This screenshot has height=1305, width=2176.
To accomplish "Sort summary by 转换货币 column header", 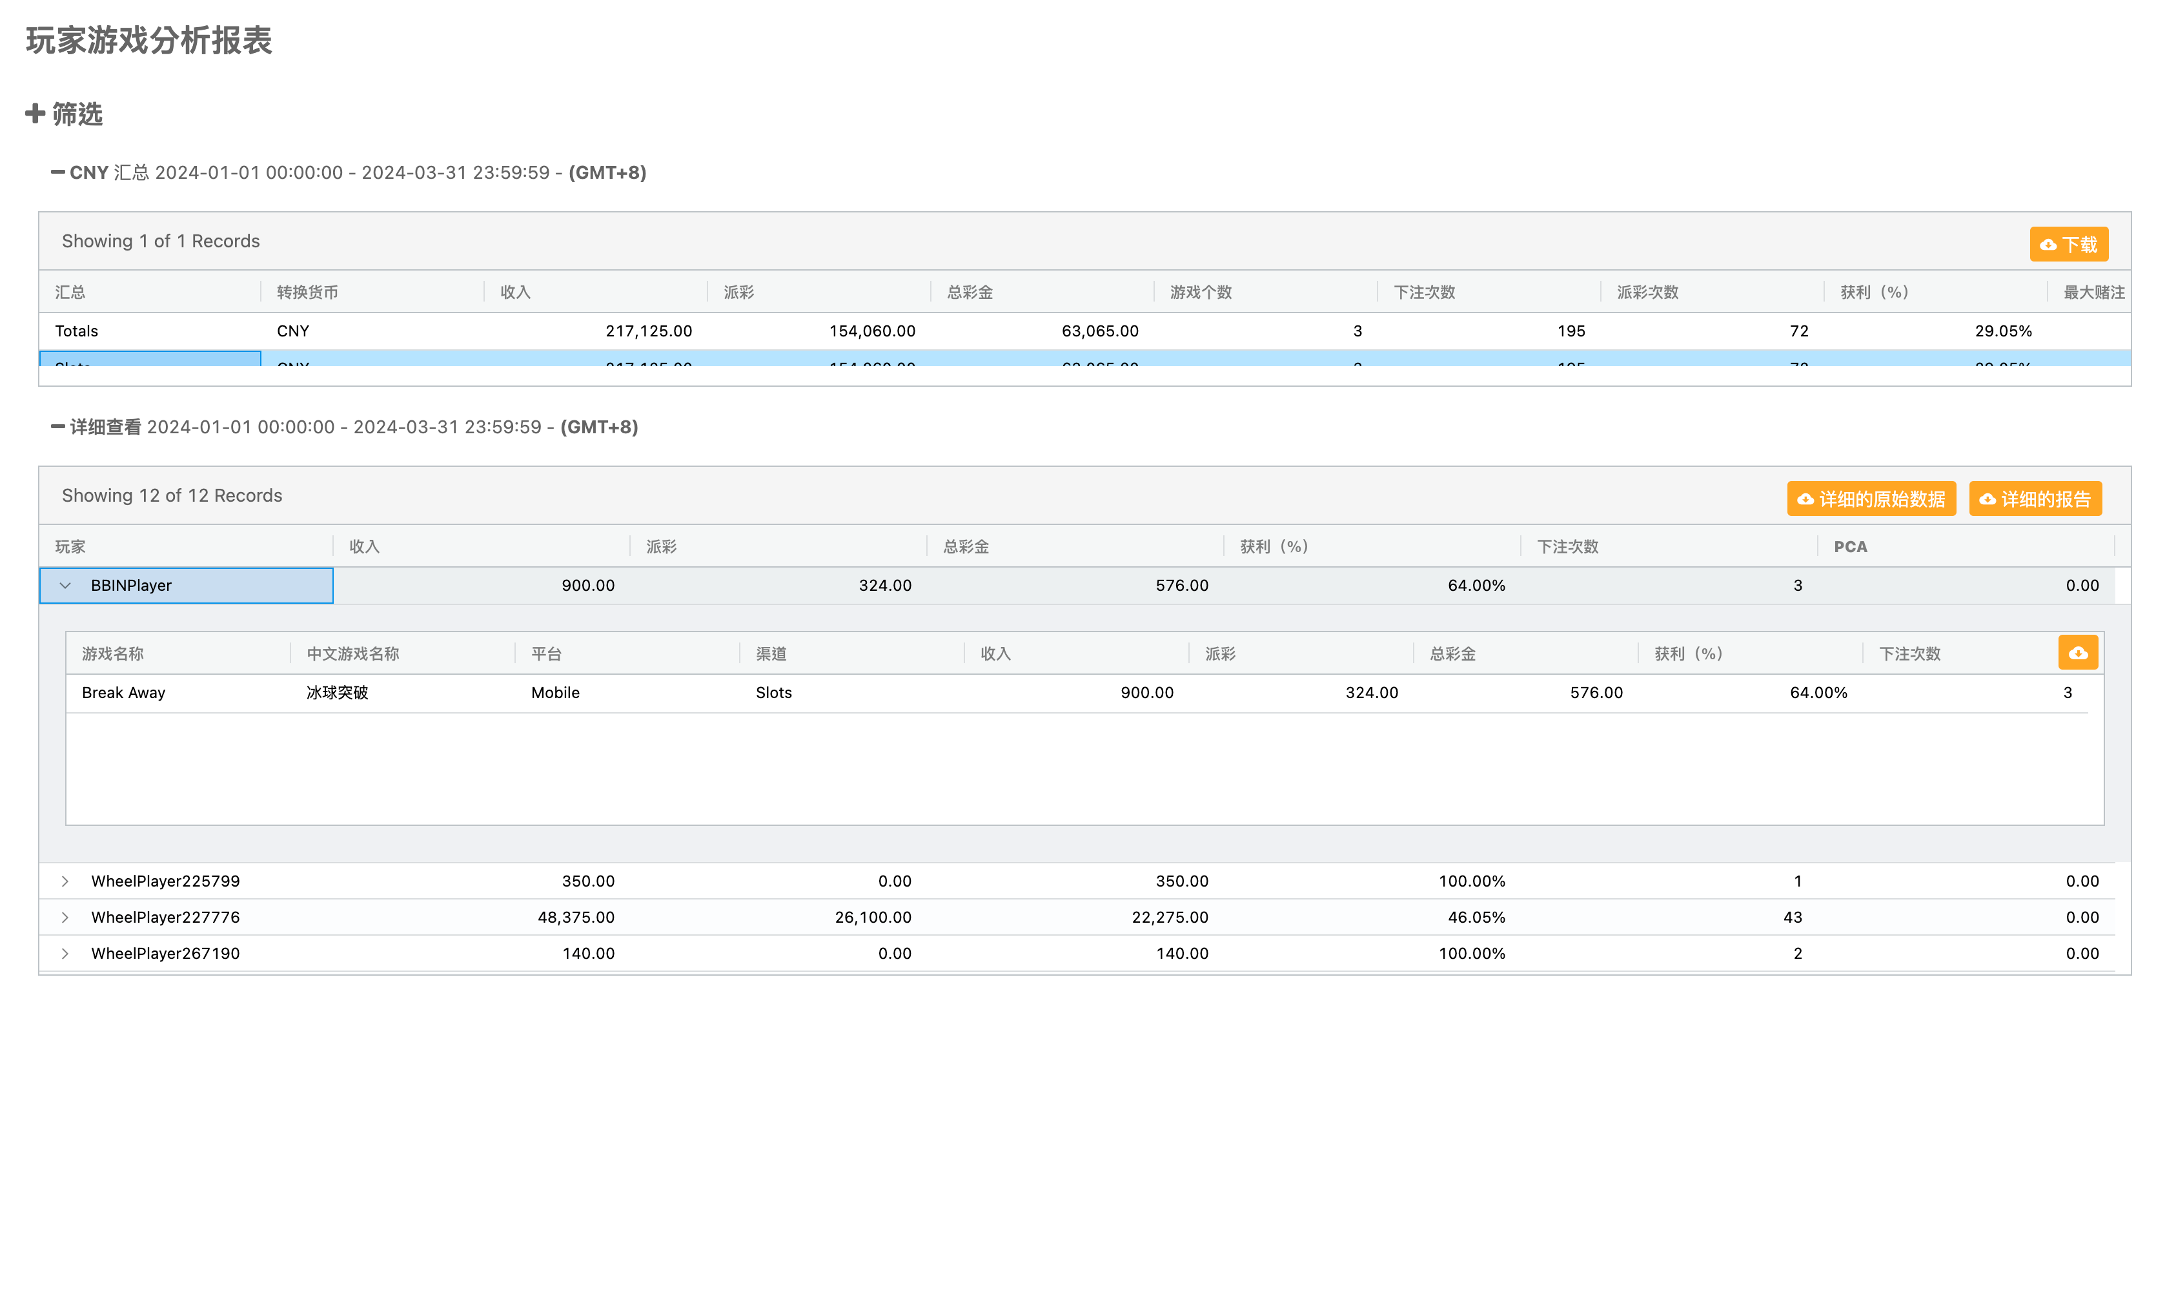I will click(307, 292).
